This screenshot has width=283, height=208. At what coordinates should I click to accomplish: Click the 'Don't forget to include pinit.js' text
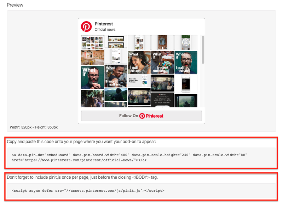pyautogui.click(x=82, y=177)
